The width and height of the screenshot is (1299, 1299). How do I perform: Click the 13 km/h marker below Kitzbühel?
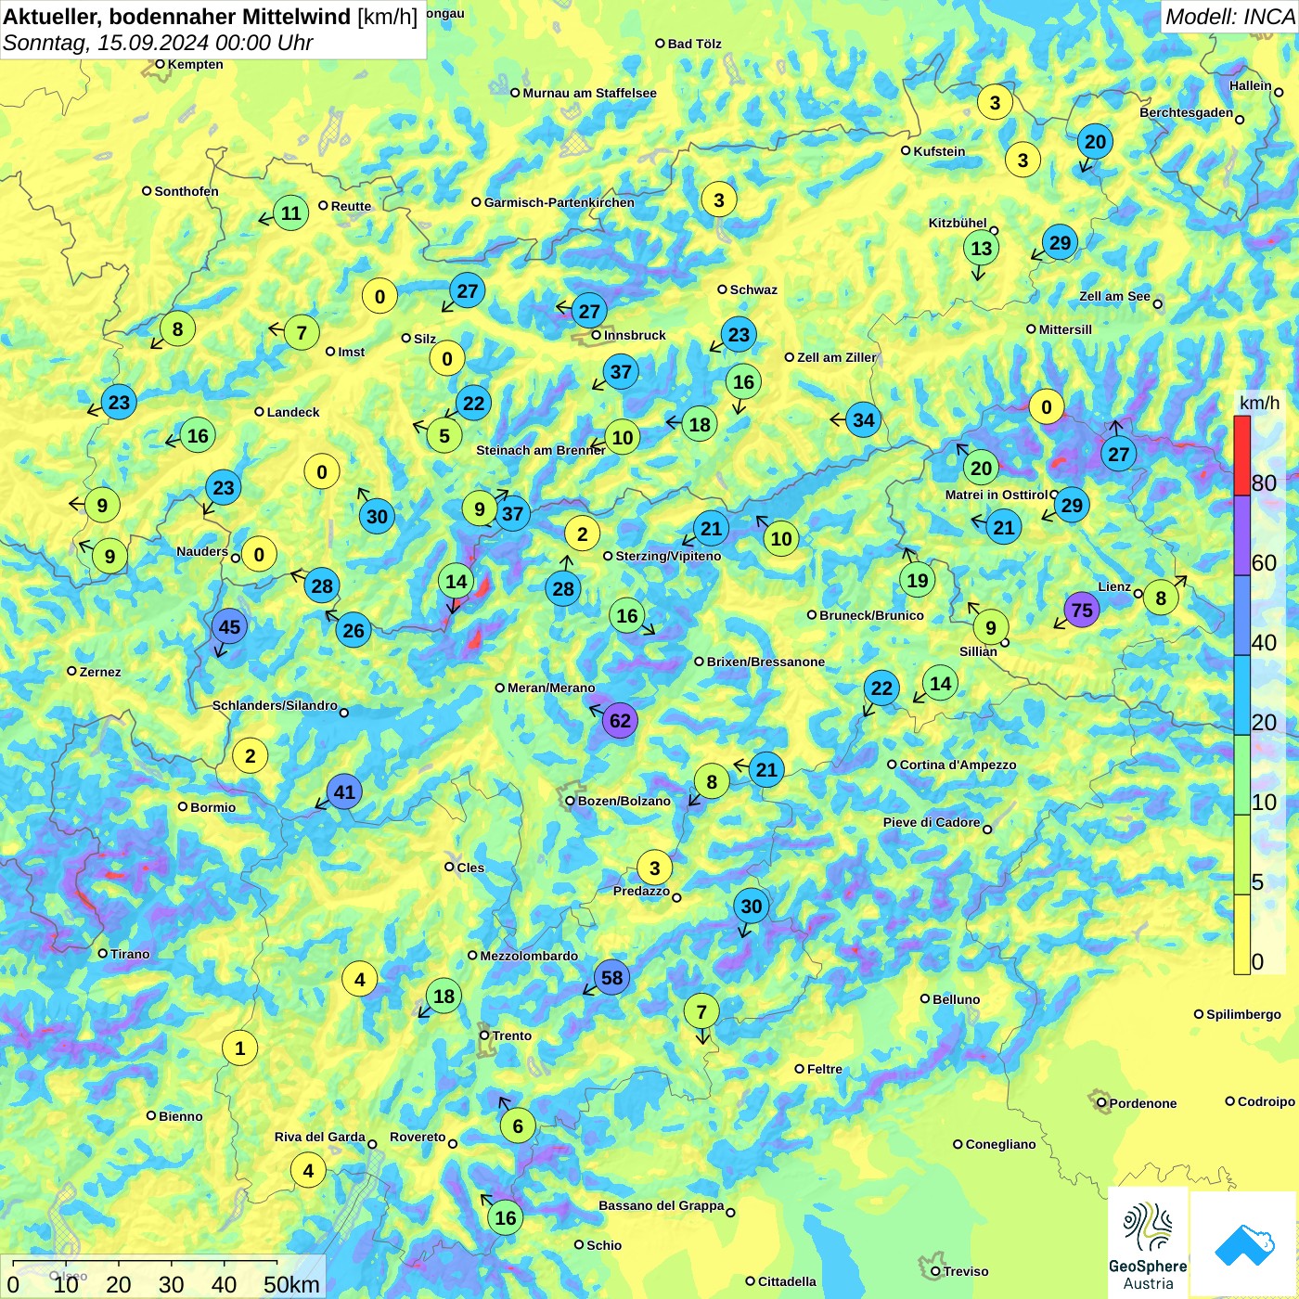click(x=981, y=248)
